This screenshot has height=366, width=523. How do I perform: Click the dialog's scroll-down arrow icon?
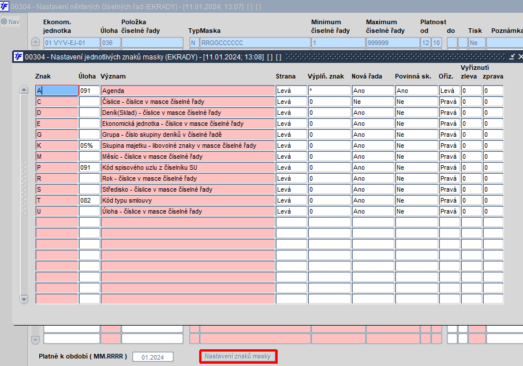click(x=24, y=299)
